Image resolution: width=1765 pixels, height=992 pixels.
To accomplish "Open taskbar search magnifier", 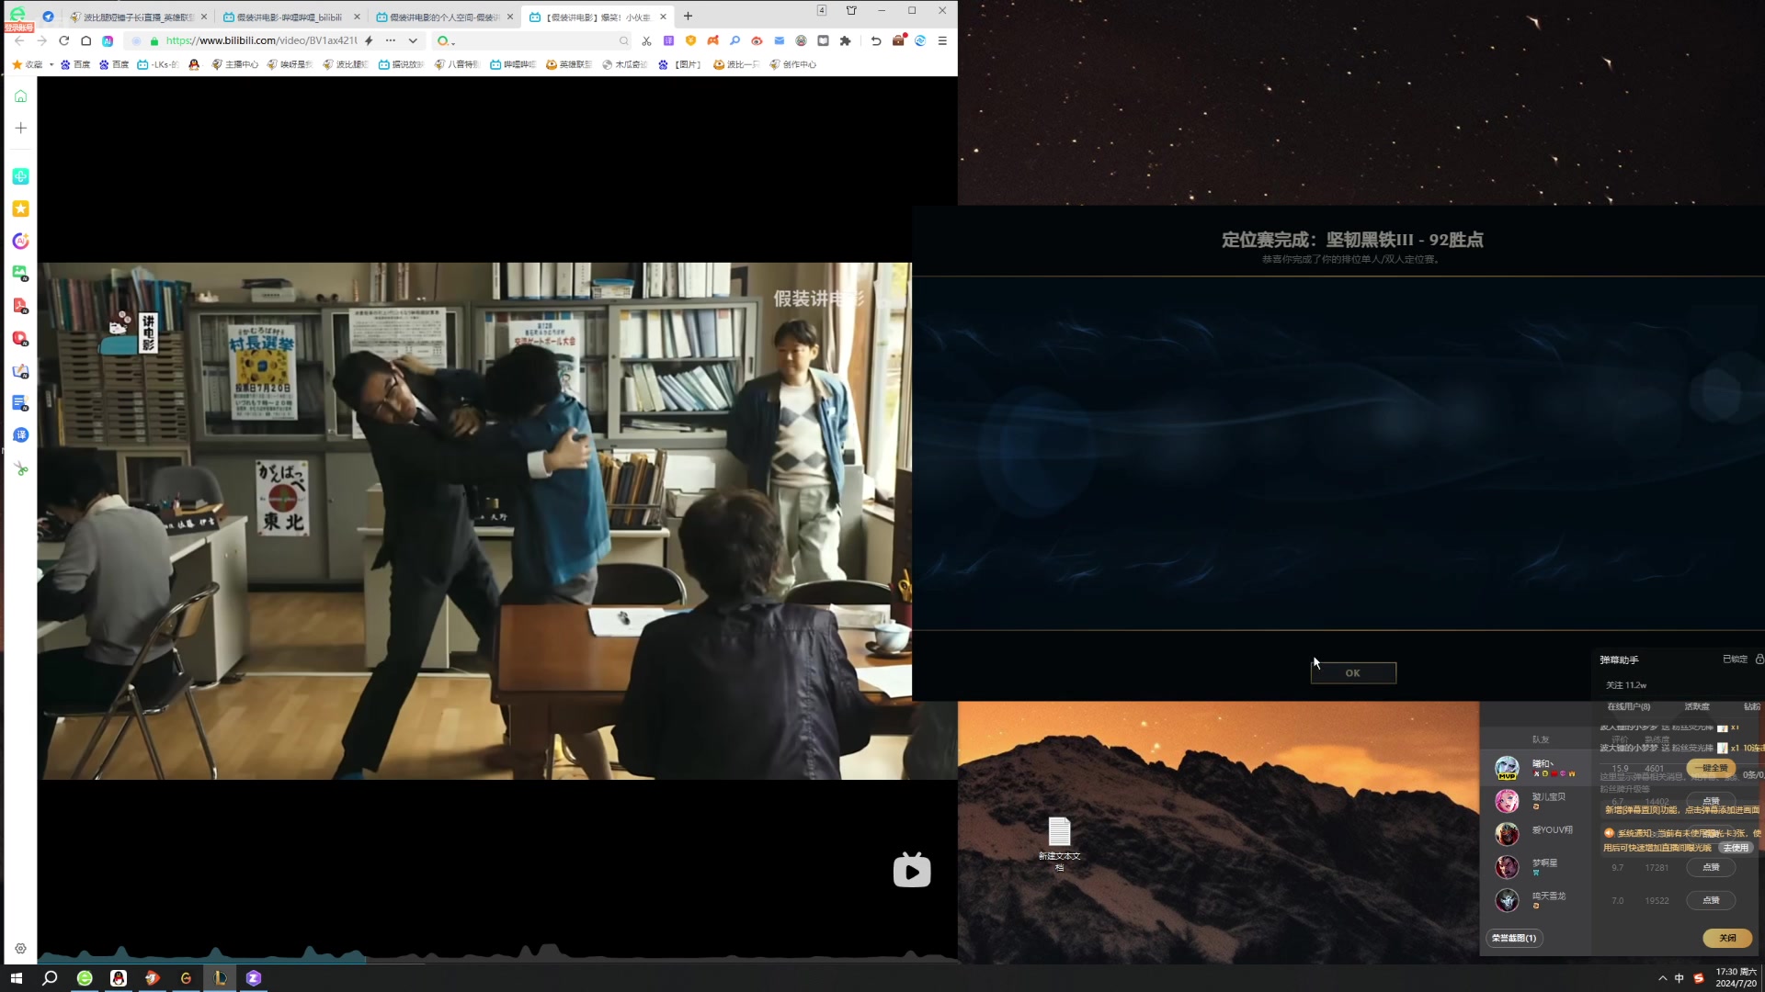I will tap(50, 978).
